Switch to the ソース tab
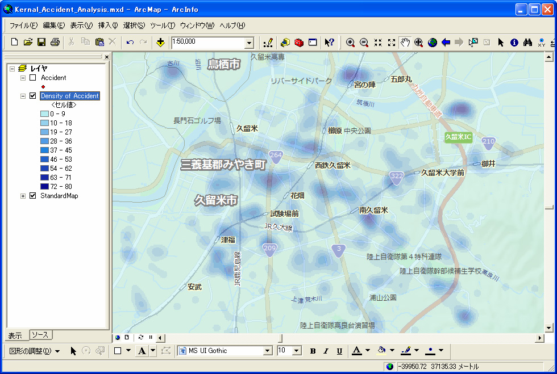Screen dimensions: 557x374 [40, 335]
